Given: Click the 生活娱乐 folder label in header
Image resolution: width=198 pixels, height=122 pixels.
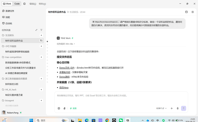Looking at the screenshot, I should 73,12.
